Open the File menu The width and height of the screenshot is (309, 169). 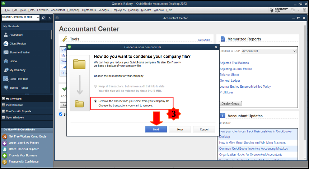coord(8,10)
